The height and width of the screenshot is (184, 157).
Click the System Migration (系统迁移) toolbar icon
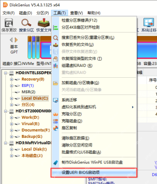[149, 23]
